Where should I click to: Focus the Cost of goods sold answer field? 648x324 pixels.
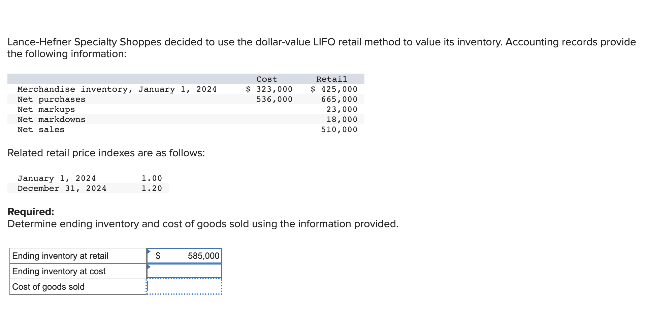coord(184,287)
